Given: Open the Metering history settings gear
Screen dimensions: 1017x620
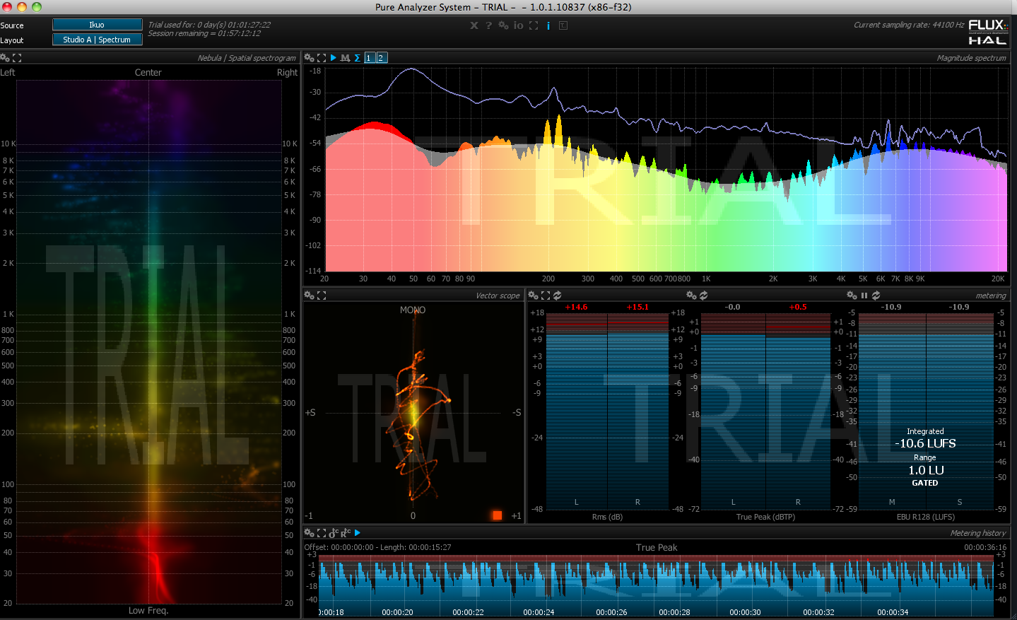Looking at the screenshot, I should coord(308,532).
